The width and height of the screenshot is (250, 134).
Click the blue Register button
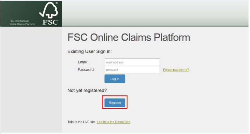pos(115,103)
